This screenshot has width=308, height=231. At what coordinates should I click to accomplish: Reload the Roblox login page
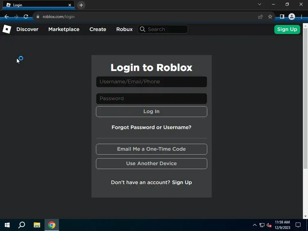[x=26, y=17]
